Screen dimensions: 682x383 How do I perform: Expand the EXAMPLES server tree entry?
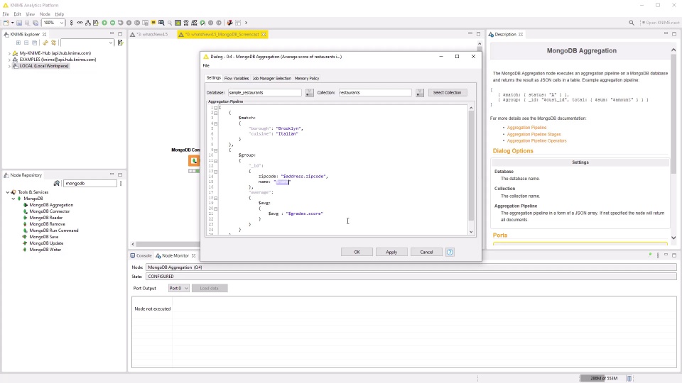9,60
